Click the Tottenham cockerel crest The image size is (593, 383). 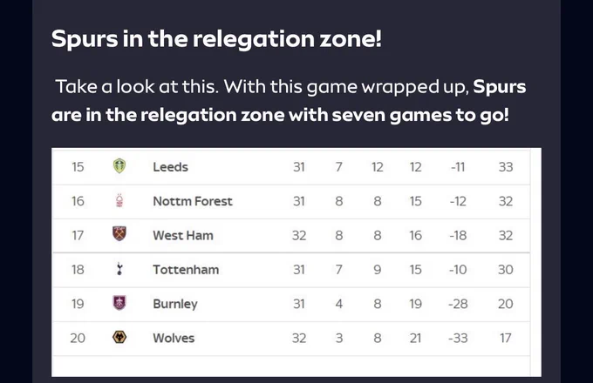point(119,269)
